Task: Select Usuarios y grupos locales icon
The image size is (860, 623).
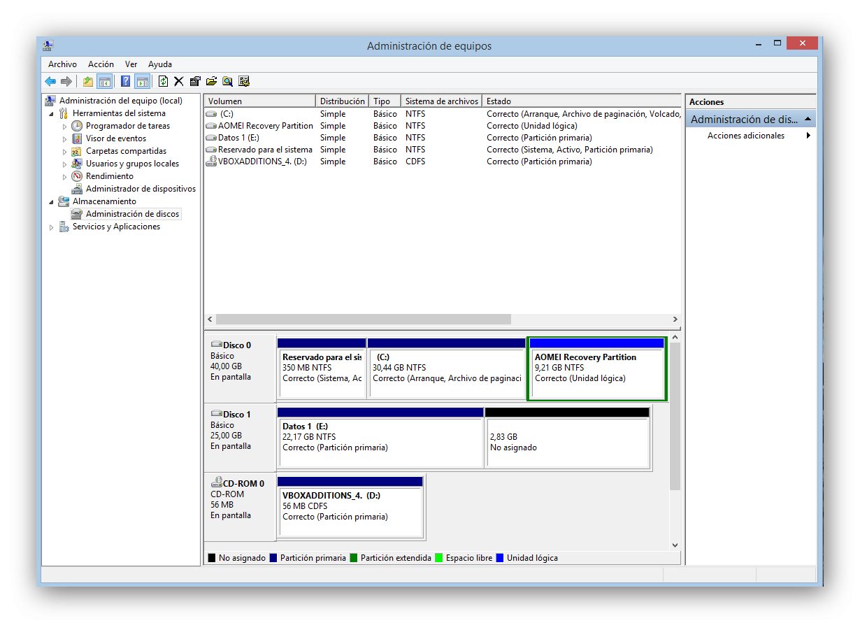Action: point(77,164)
